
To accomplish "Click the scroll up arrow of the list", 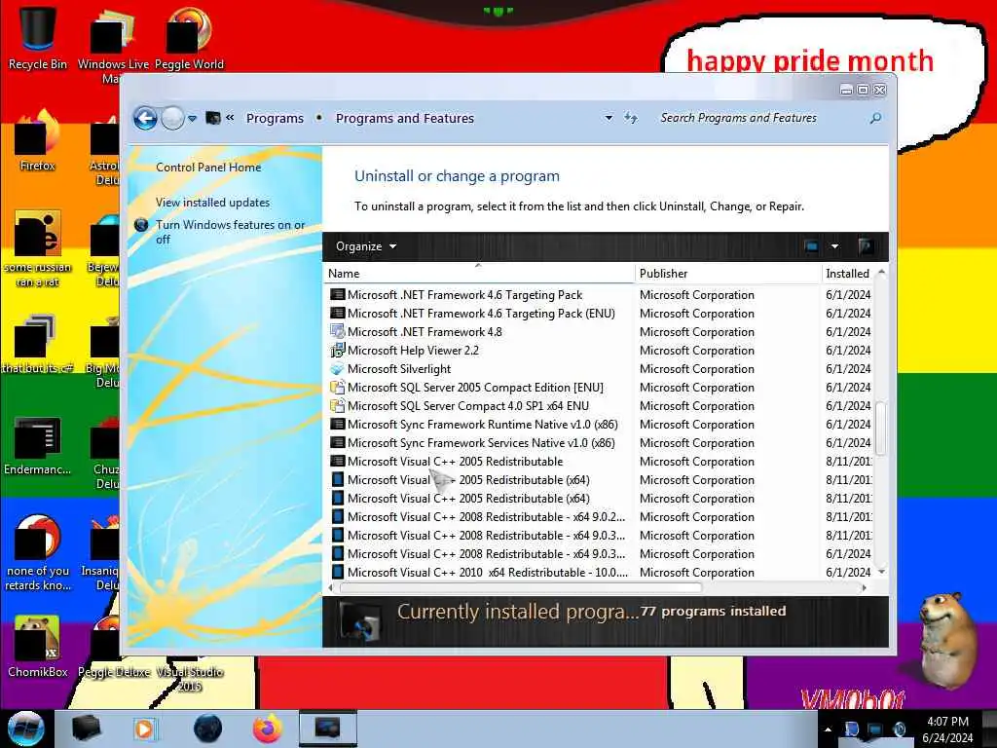I will click(881, 273).
